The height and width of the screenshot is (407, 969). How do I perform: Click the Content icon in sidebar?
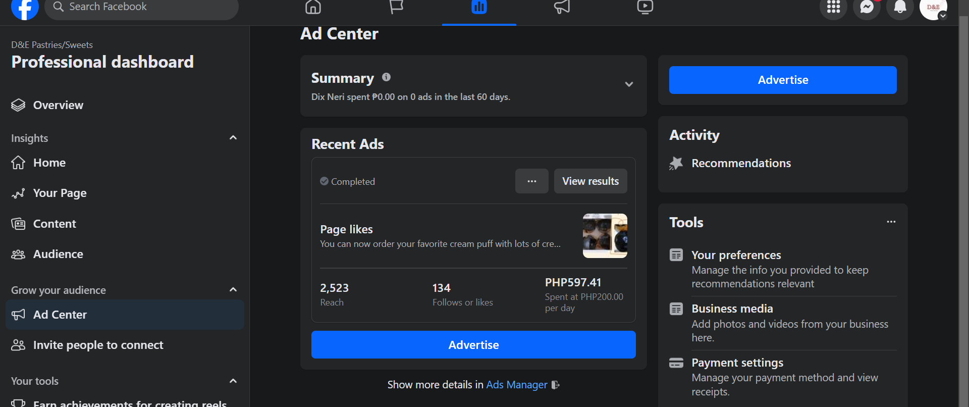pos(18,224)
